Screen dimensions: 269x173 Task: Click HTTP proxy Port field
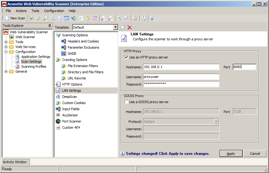244,67
